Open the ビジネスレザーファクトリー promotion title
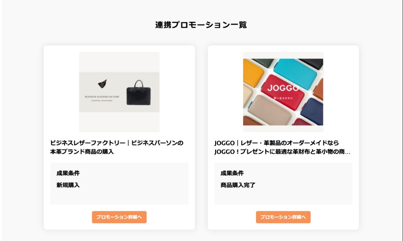The image size is (403, 241). pyautogui.click(x=117, y=147)
